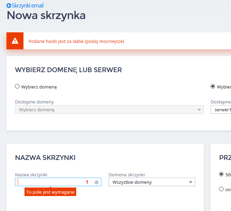Focus the Nazwa skrzynki input field
This screenshot has width=231, height=211.
point(58,182)
